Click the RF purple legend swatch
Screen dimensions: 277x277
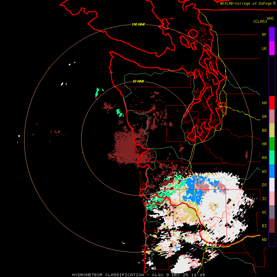(x=272, y=34)
